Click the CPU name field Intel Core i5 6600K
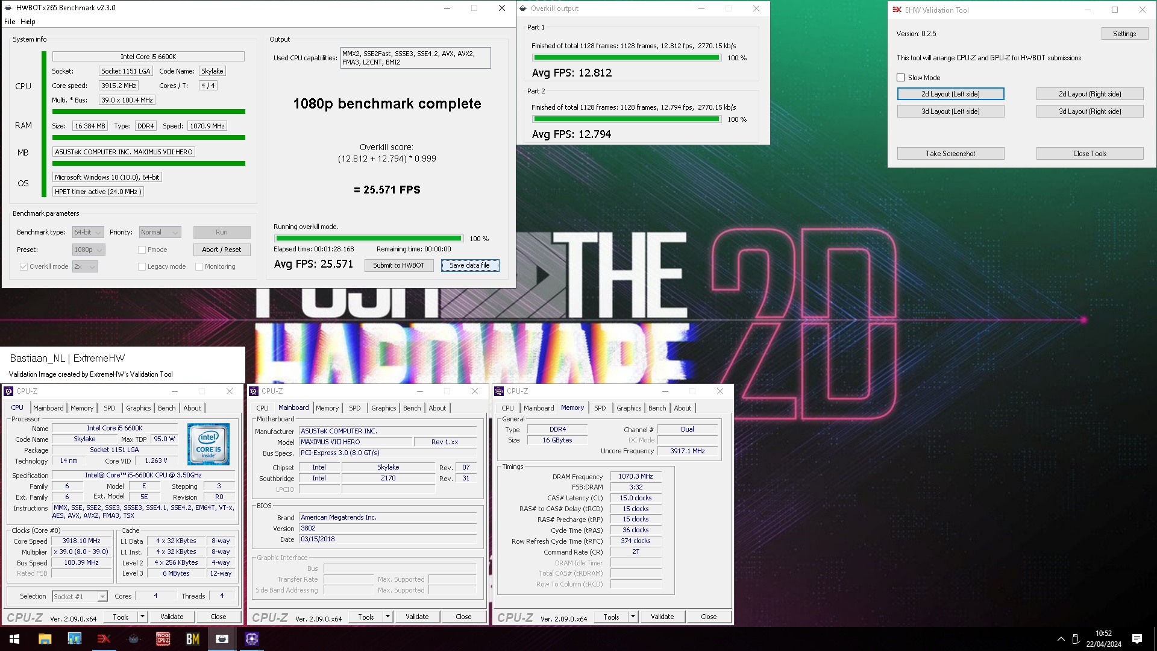This screenshot has height=651, width=1157. [x=148, y=57]
